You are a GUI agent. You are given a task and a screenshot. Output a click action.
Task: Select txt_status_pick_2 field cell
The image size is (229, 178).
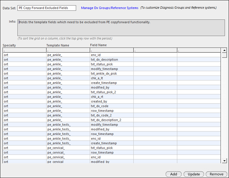coord(112,92)
